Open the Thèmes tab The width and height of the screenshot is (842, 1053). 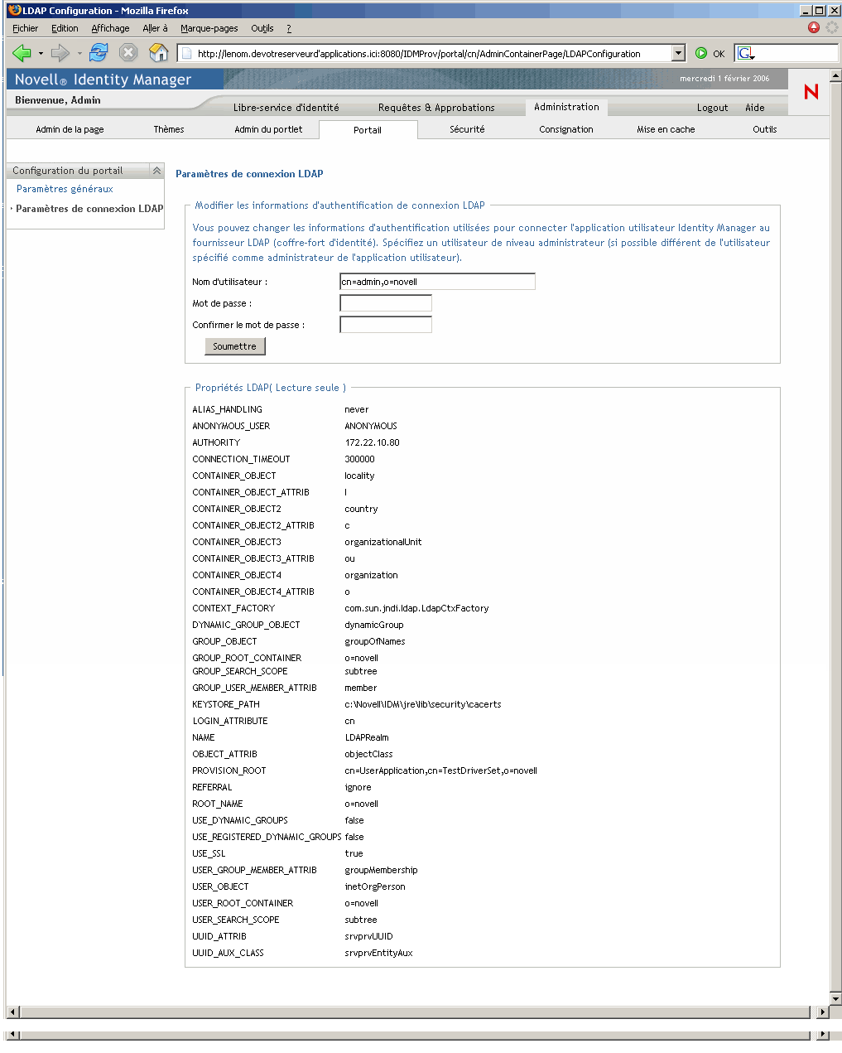[x=169, y=129]
